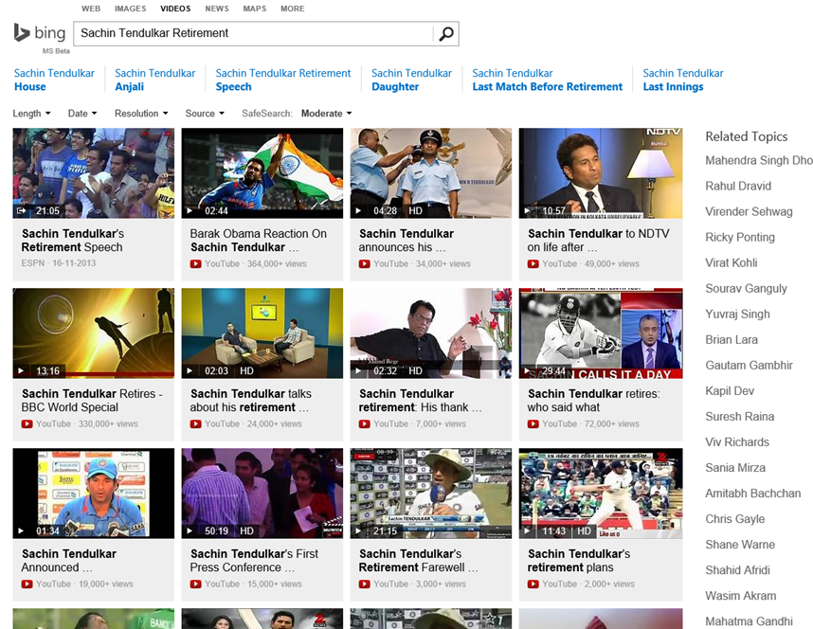Switch to the IMAGES search tab

coord(130,9)
